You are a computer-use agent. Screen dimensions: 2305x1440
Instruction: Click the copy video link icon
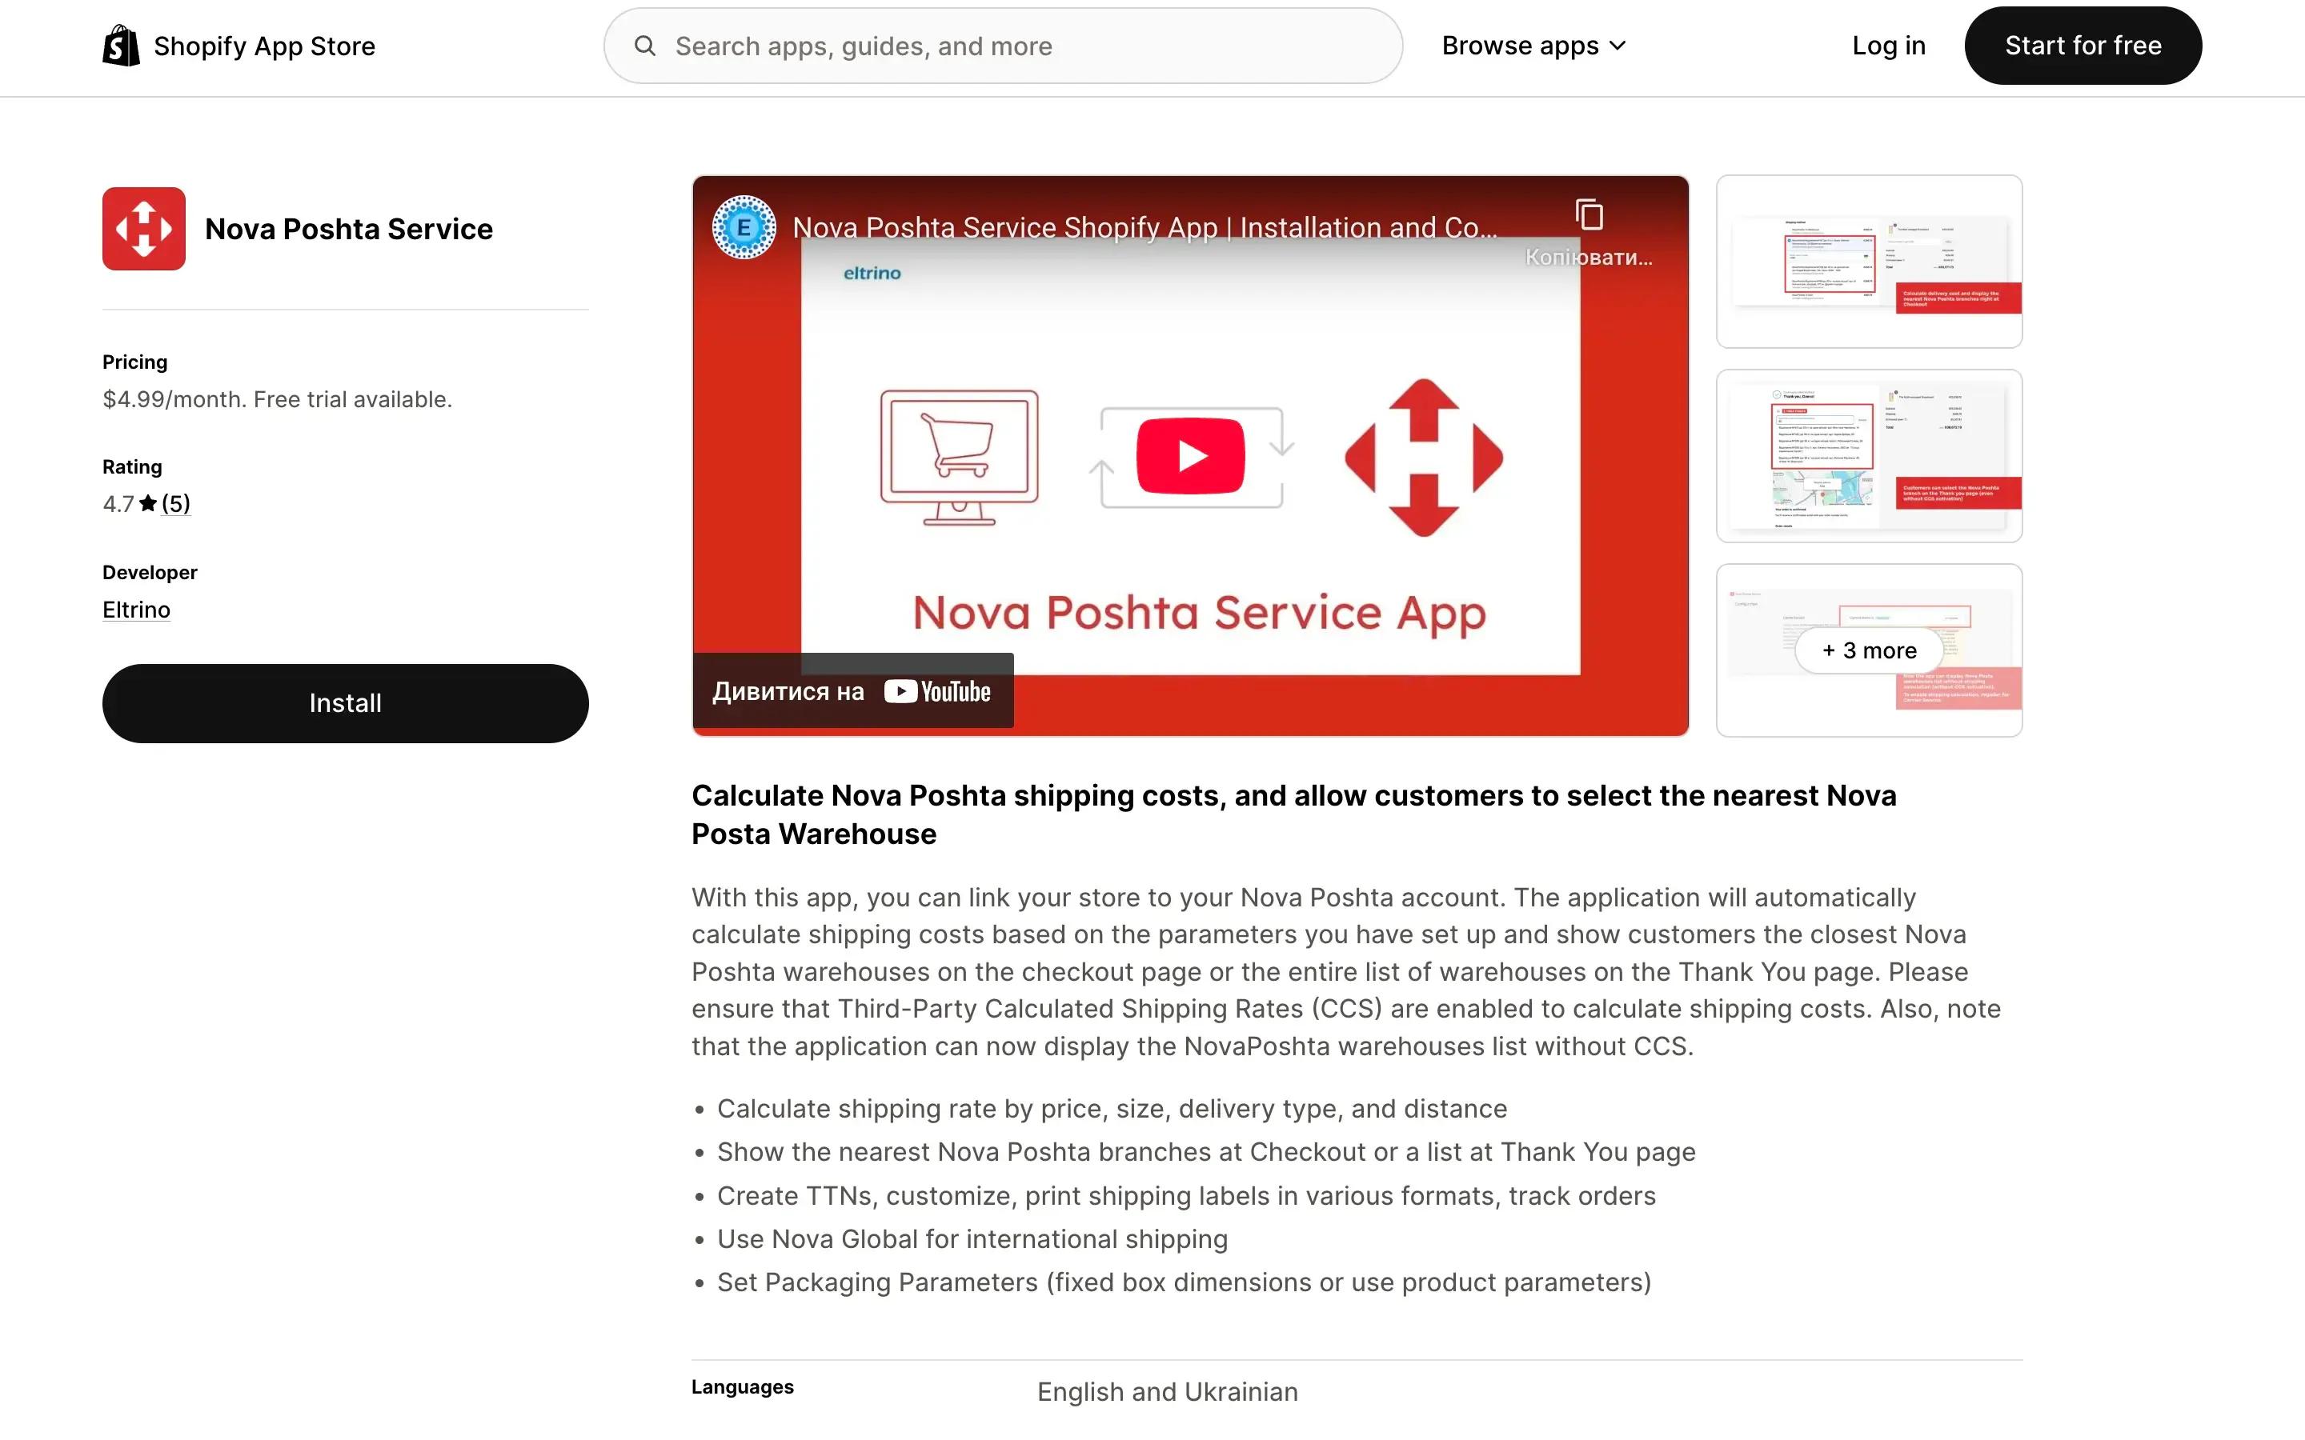[1589, 214]
